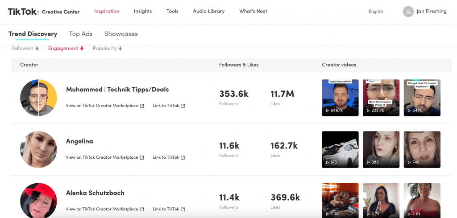Screen dimensions: 457x218
Task: Open What's Next page
Action: click(x=253, y=11)
